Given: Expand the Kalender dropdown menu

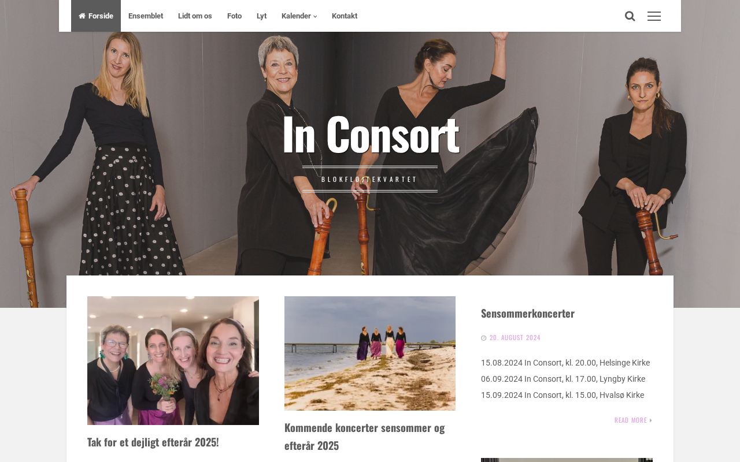Looking at the screenshot, I should [299, 16].
